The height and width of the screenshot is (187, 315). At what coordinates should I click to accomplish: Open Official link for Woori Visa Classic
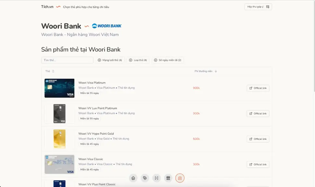pos(258,164)
